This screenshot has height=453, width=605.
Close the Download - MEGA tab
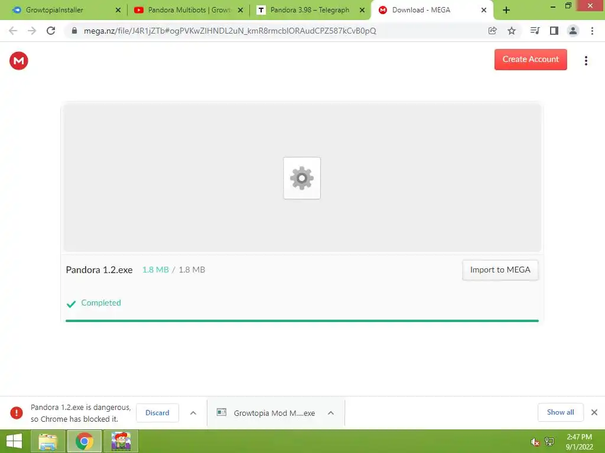pyautogui.click(x=484, y=10)
